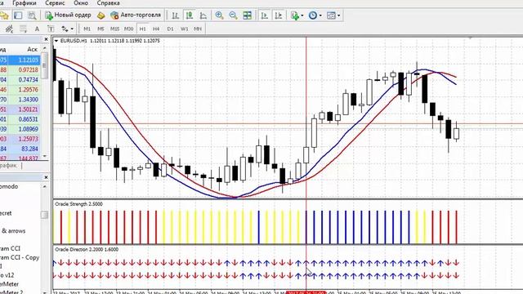Toggle the Авто-торговля button
523x294 pixels.
pyautogui.click(x=136, y=16)
